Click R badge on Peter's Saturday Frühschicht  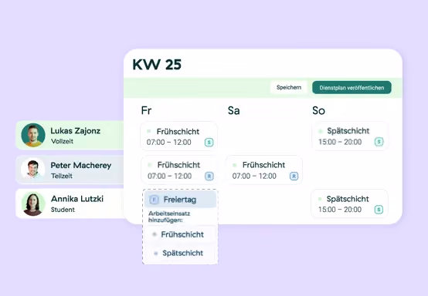point(294,177)
